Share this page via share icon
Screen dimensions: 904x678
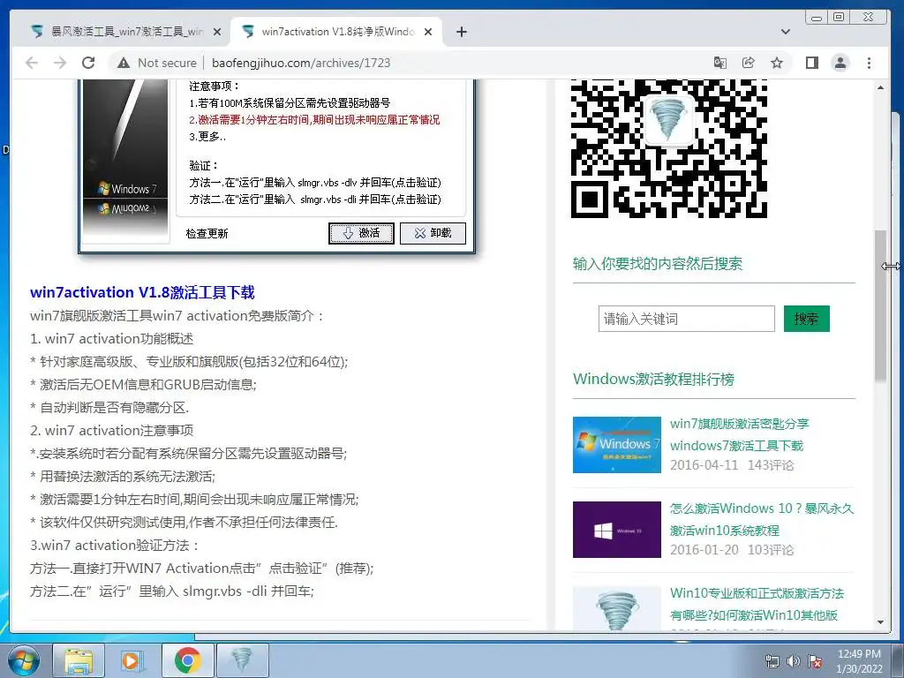[749, 63]
